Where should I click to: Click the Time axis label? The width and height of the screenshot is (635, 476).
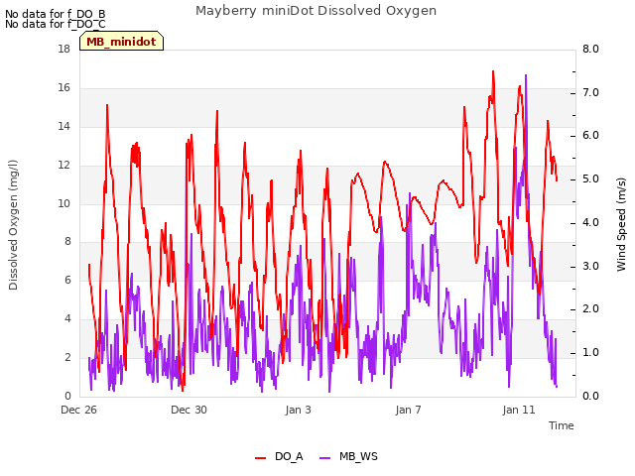coord(562,425)
